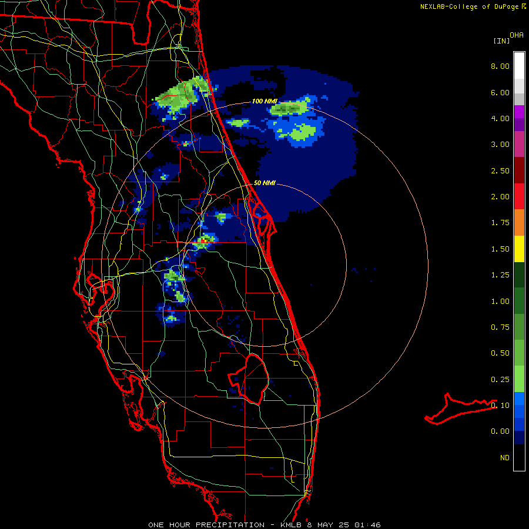
Task: Select the bright red legend color band
Action: 519,197
